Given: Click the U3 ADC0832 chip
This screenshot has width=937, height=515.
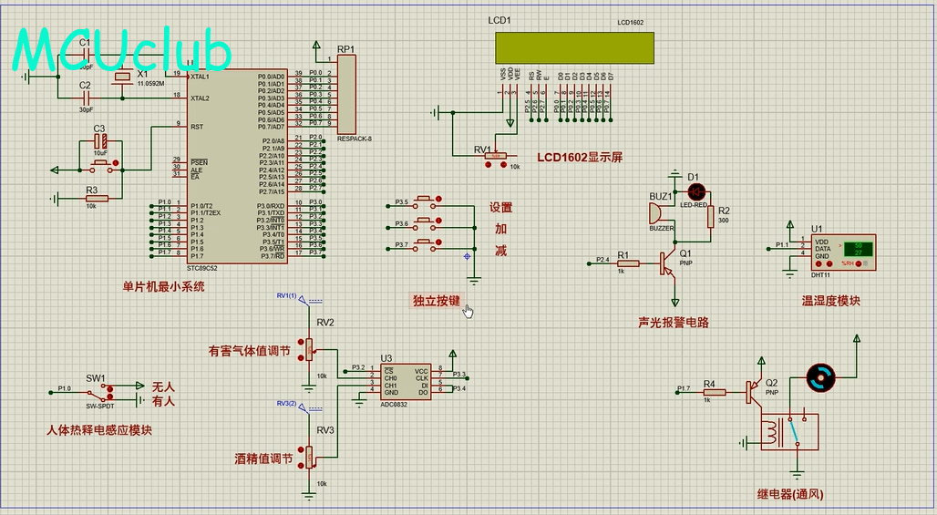Looking at the screenshot, I should (x=405, y=380).
